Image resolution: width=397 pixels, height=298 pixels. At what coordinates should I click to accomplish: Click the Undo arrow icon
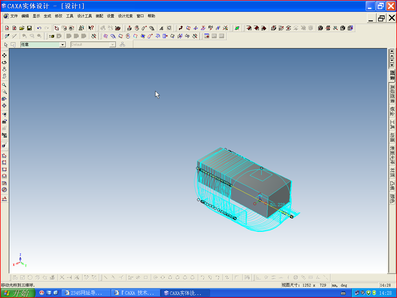[39, 28]
